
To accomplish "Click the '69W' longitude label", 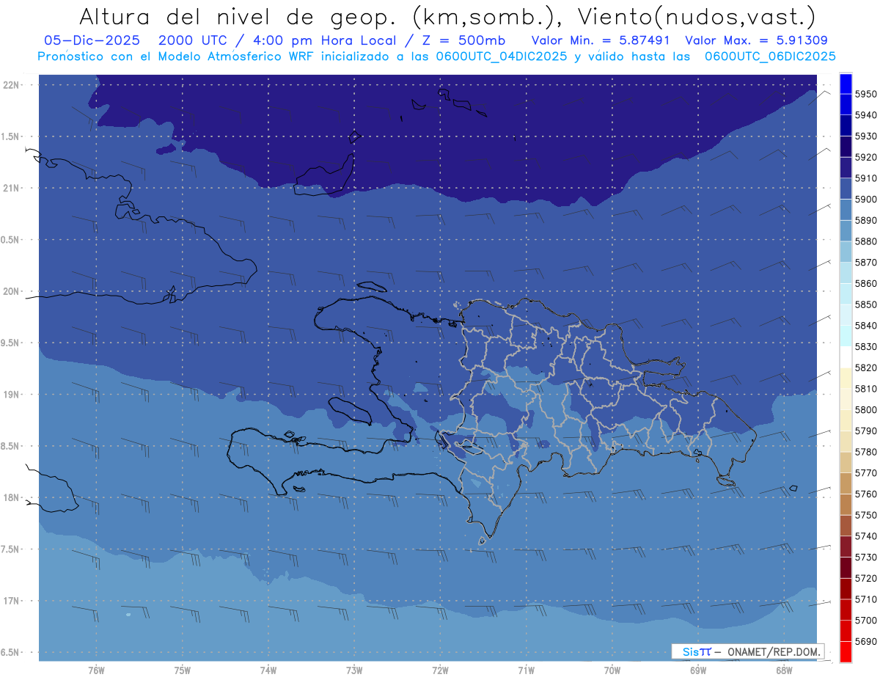I will 698,670.
